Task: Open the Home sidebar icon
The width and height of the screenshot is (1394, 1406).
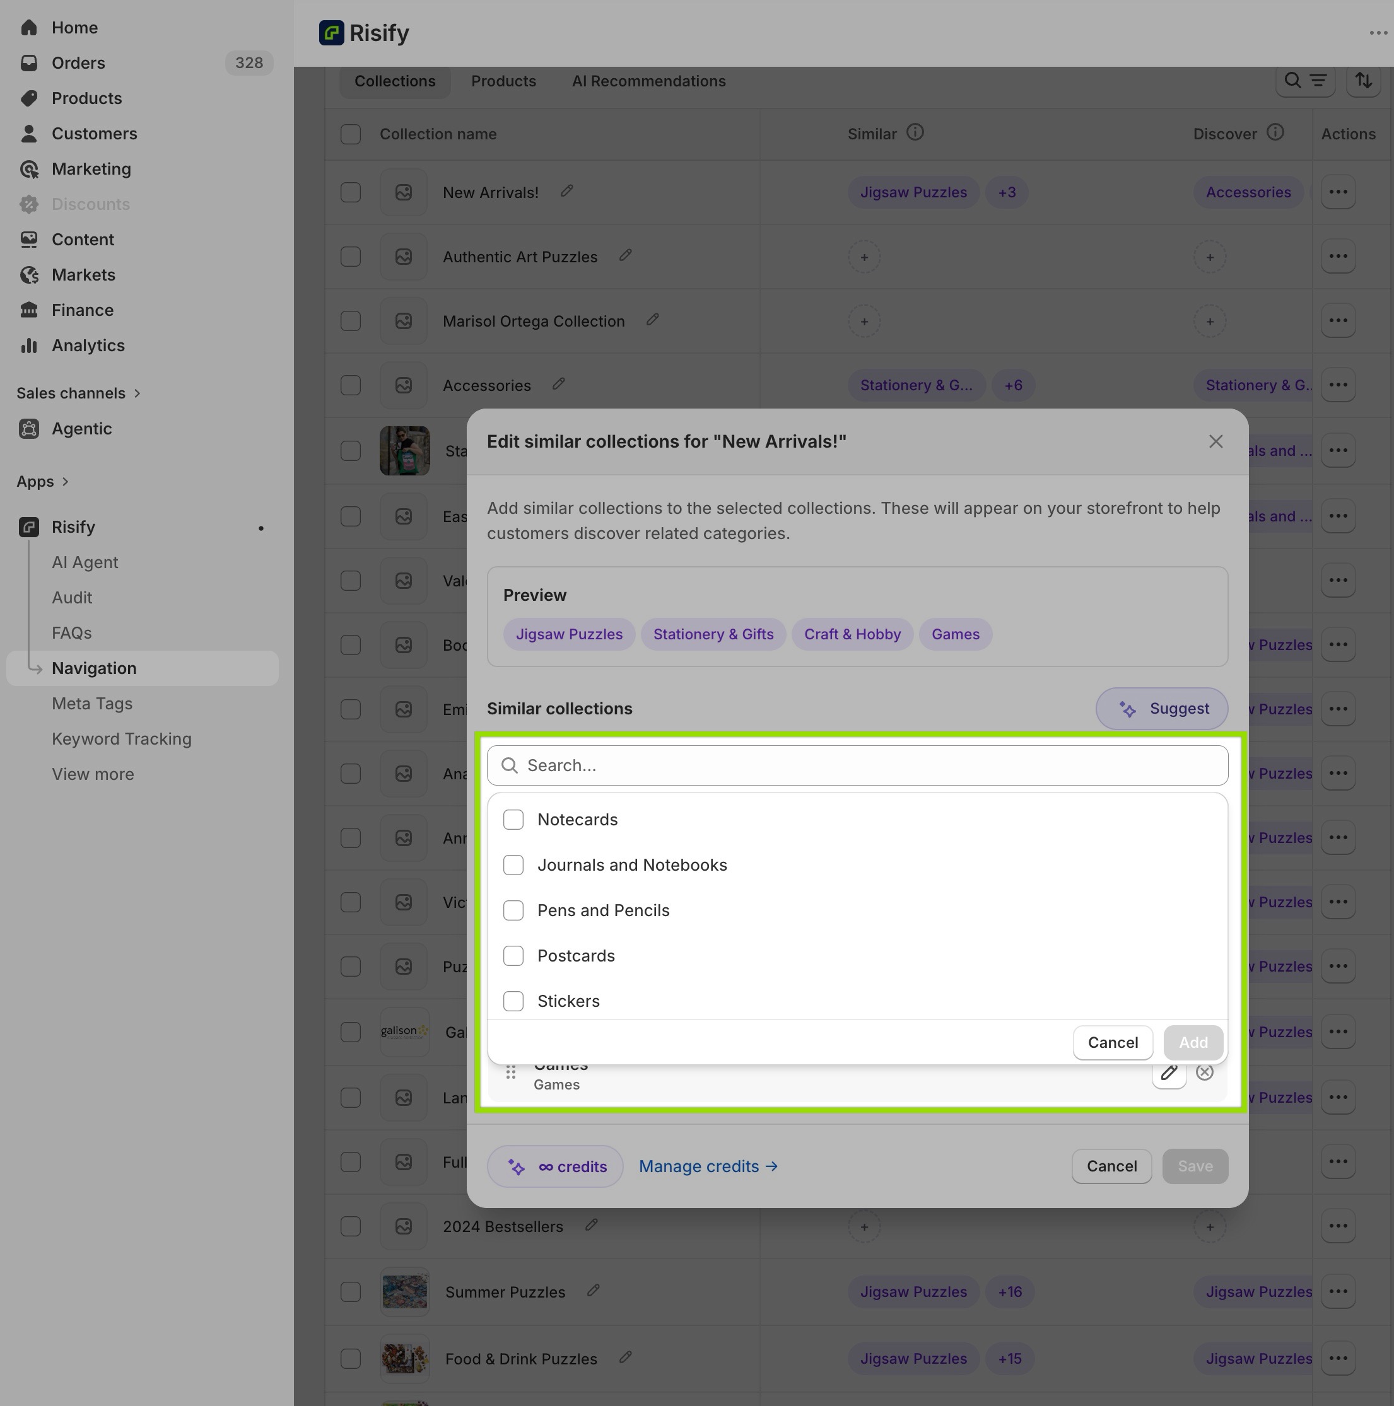Action: click(x=29, y=28)
